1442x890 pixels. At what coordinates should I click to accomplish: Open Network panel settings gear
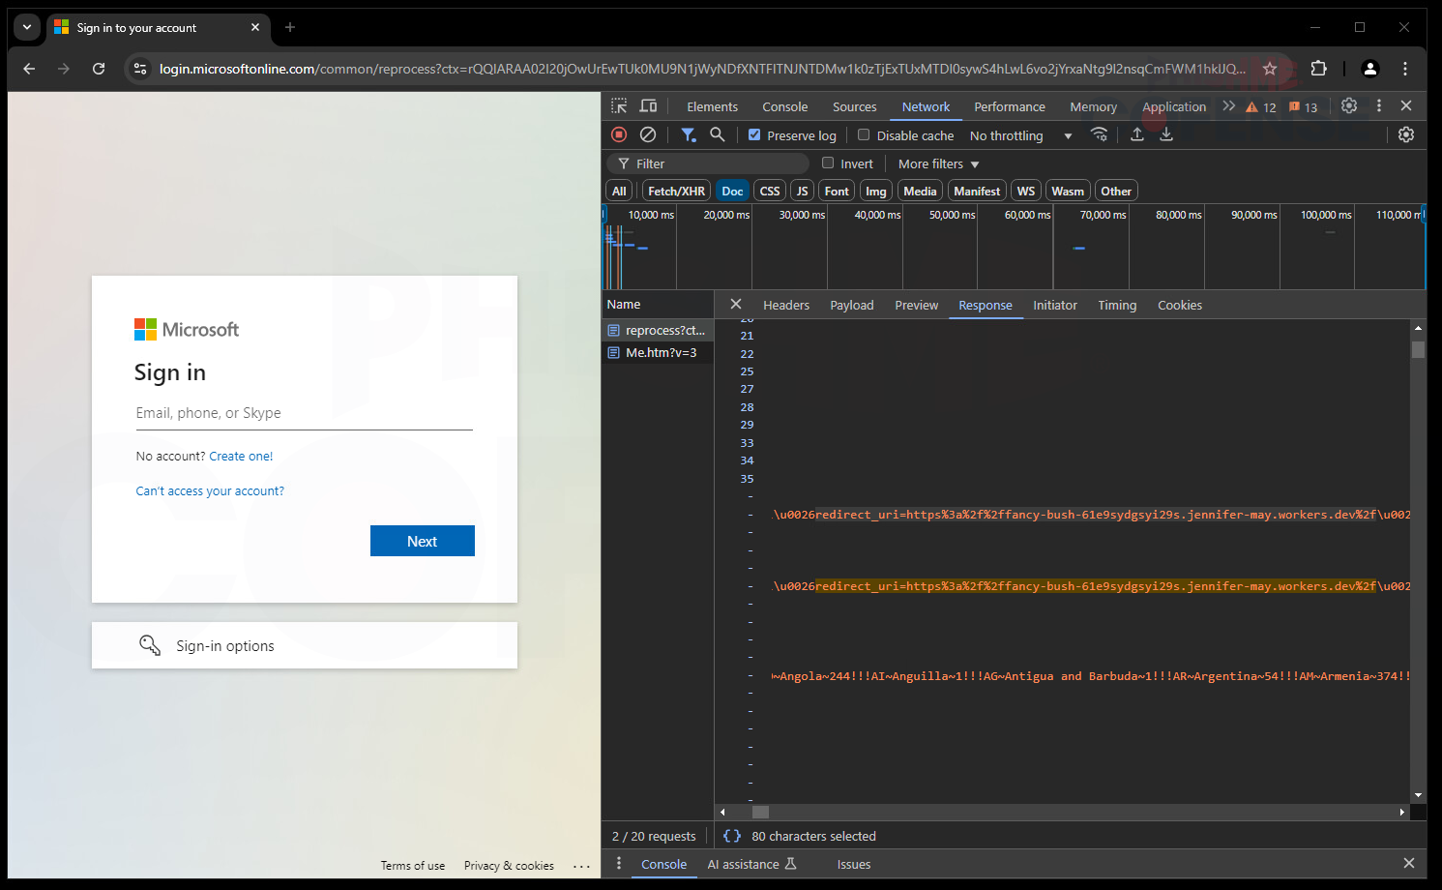tap(1406, 134)
